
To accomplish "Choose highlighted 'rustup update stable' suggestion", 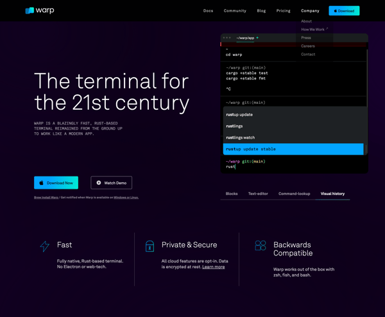I will [293, 149].
